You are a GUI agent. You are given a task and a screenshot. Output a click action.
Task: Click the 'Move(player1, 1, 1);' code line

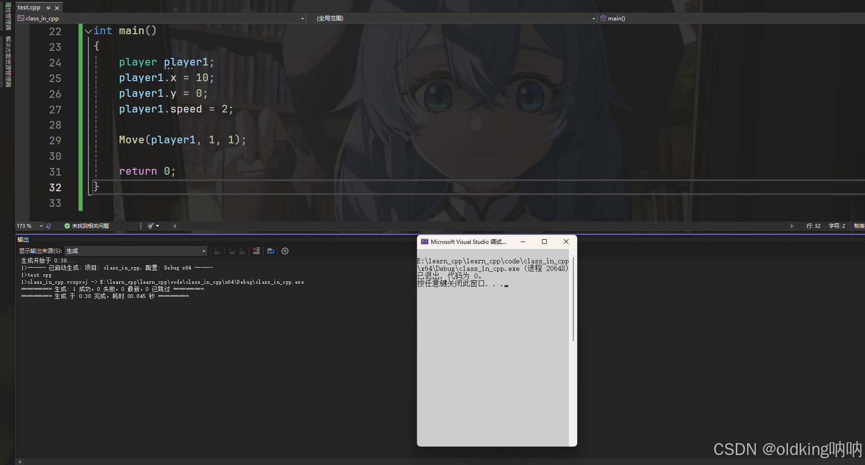(x=182, y=140)
